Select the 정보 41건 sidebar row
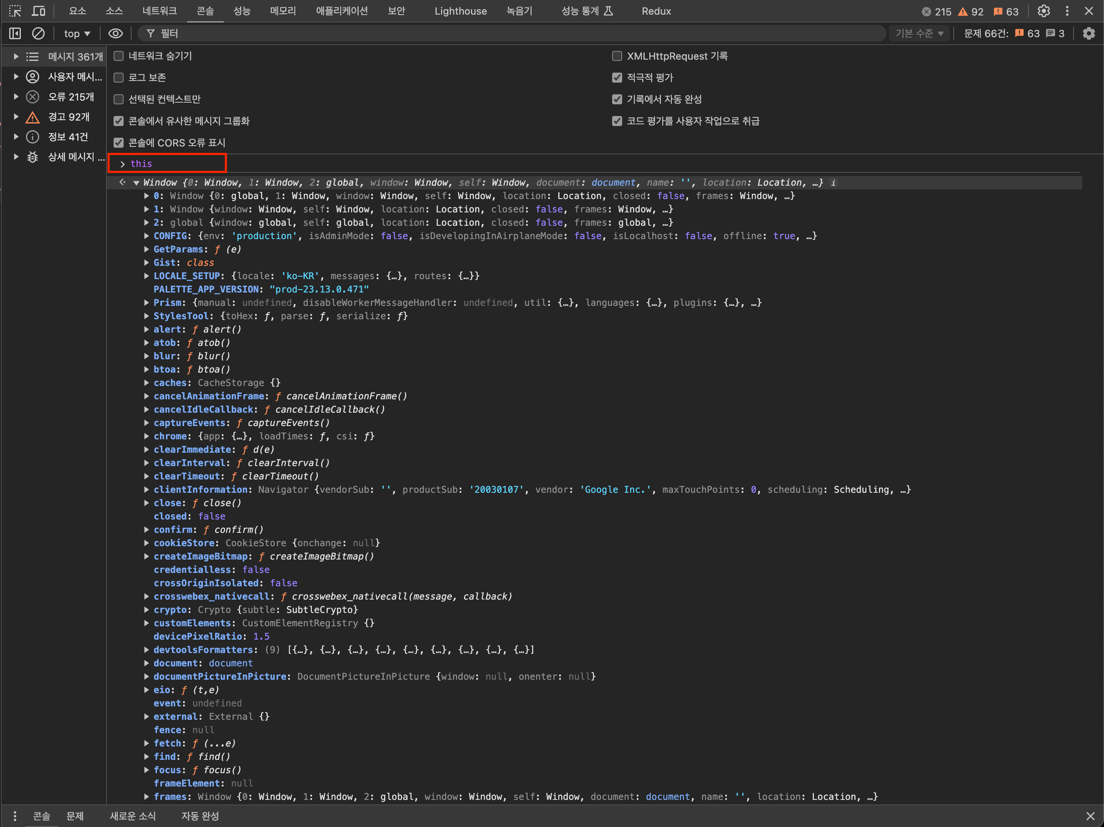The width and height of the screenshot is (1104, 827). pyautogui.click(x=54, y=137)
